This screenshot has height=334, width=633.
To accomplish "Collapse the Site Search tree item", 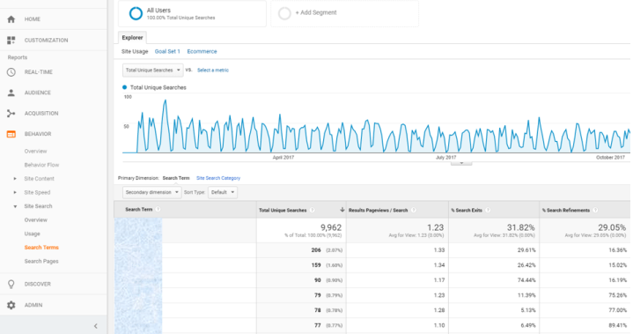I will (x=15, y=206).
